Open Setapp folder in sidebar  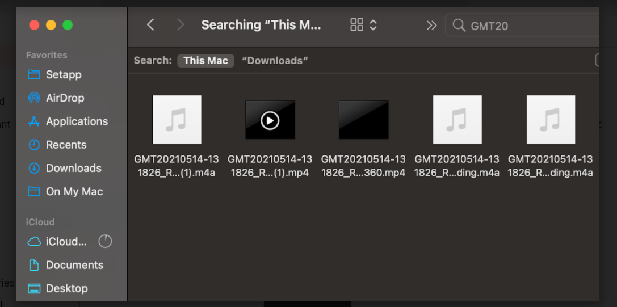[63, 74]
